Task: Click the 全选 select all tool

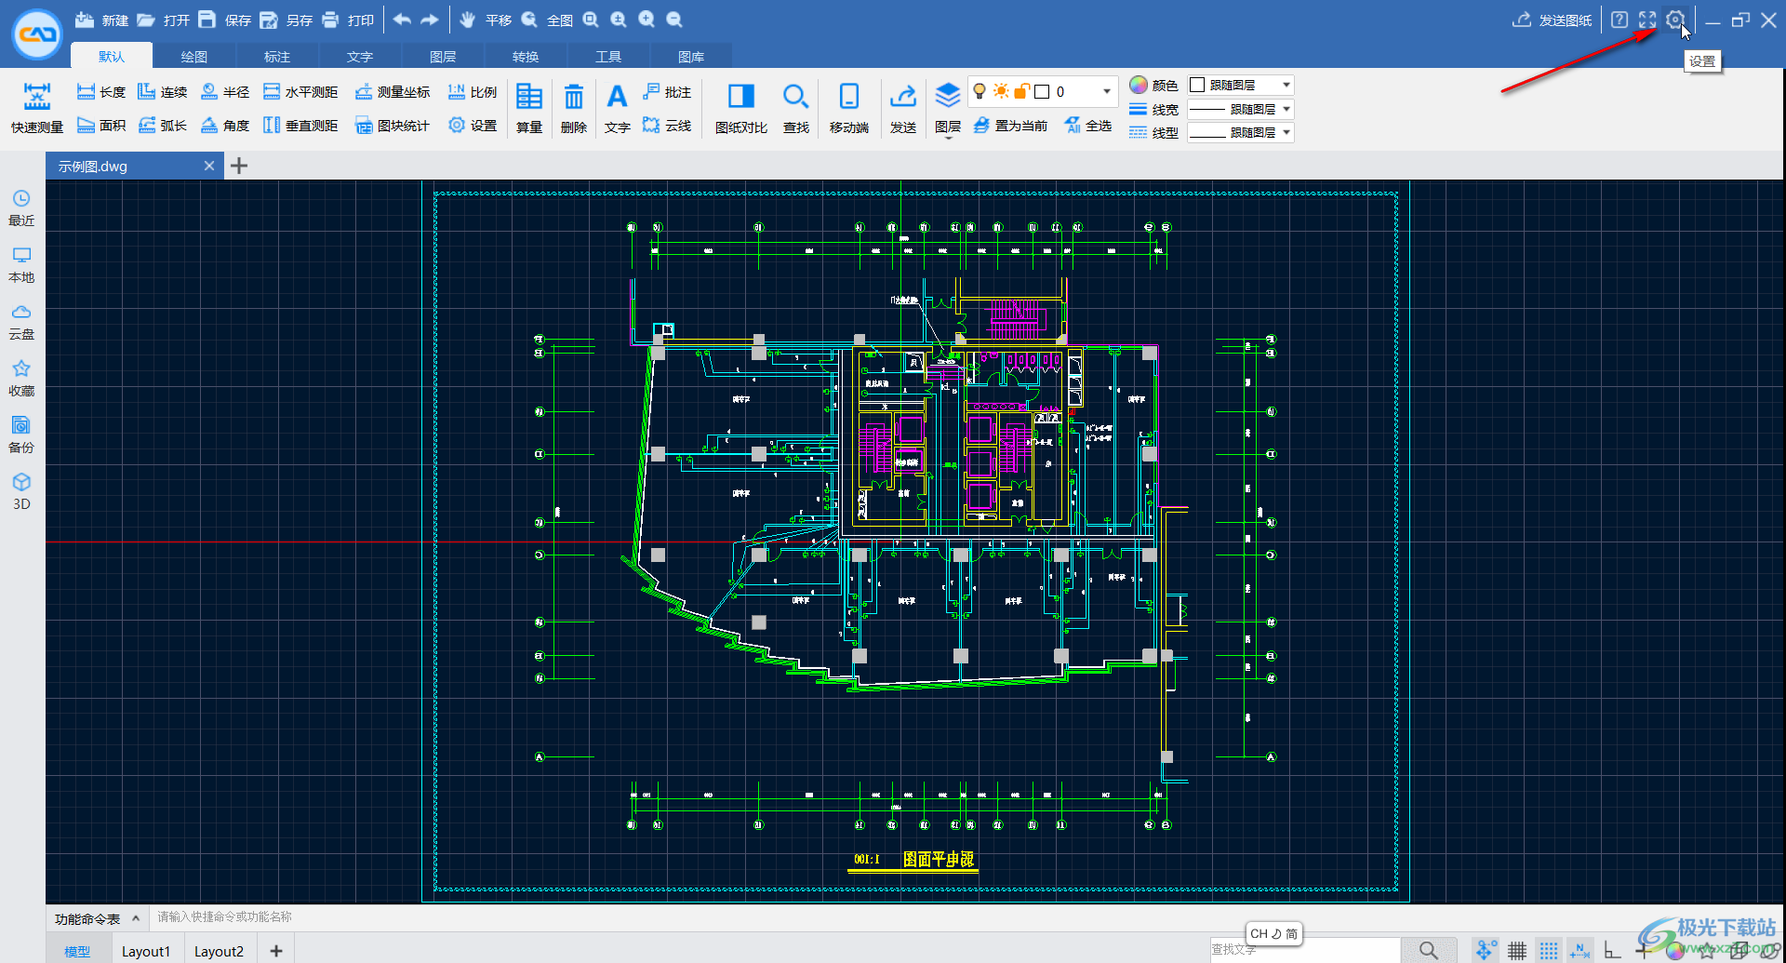Action: pyautogui.click(x=1088, y=125)
